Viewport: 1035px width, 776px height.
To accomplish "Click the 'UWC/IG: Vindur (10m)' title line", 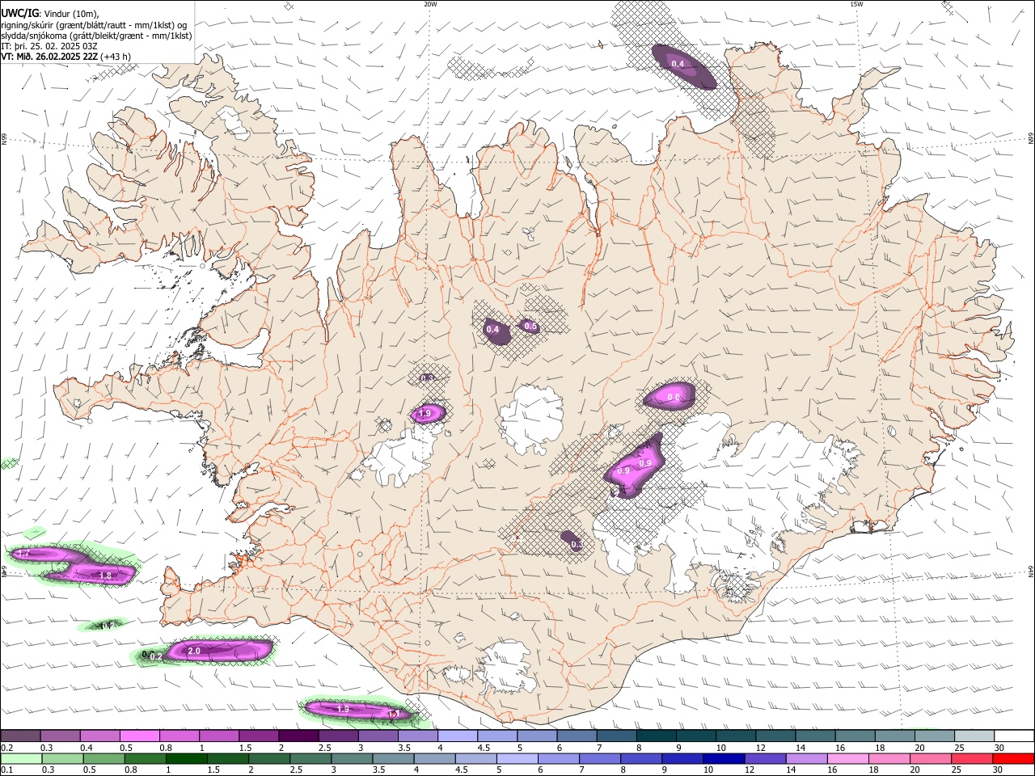I will point(50,14).
